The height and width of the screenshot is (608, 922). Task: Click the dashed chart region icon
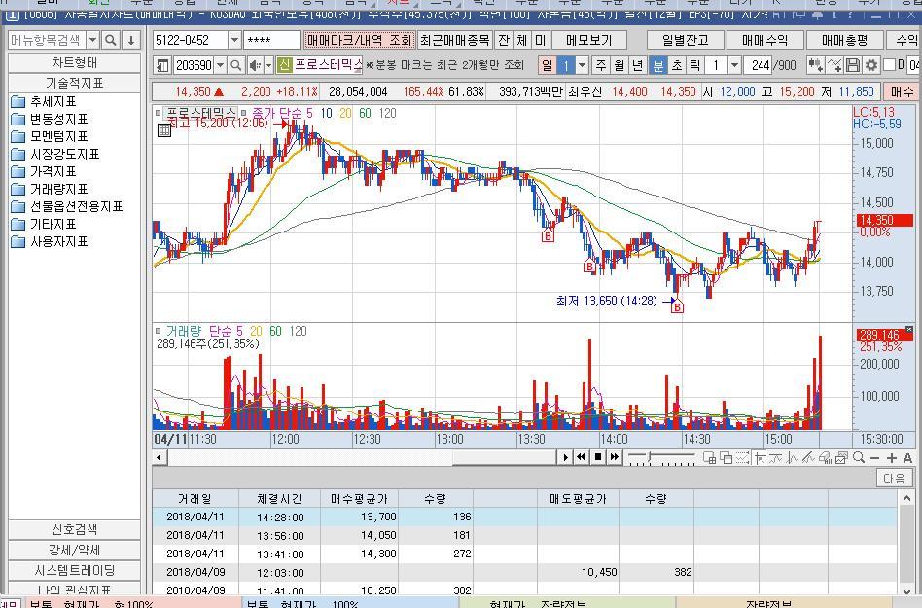coord(742,457)
